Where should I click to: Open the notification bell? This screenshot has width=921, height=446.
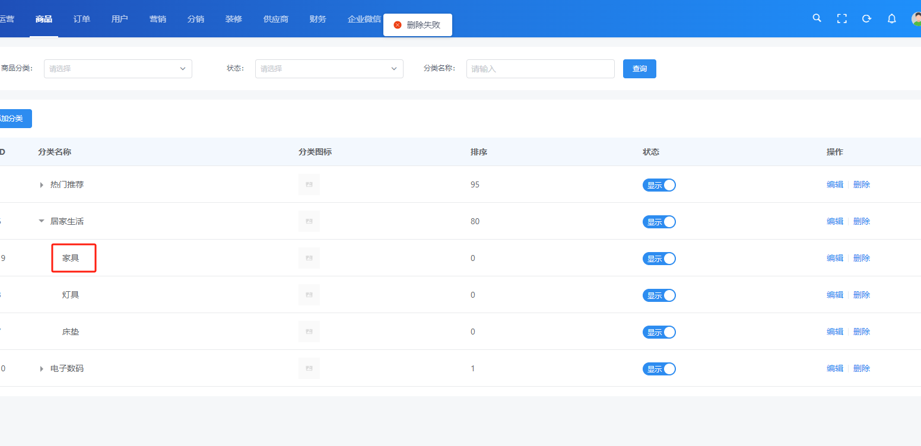[x=892, y=18]
